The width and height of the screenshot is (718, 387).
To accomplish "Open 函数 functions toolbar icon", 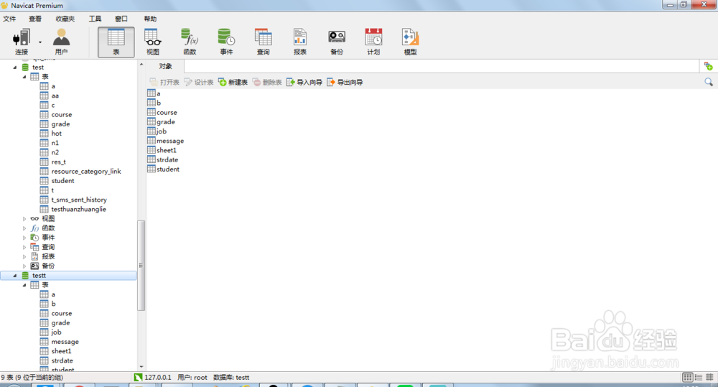I will click(190, 42).
